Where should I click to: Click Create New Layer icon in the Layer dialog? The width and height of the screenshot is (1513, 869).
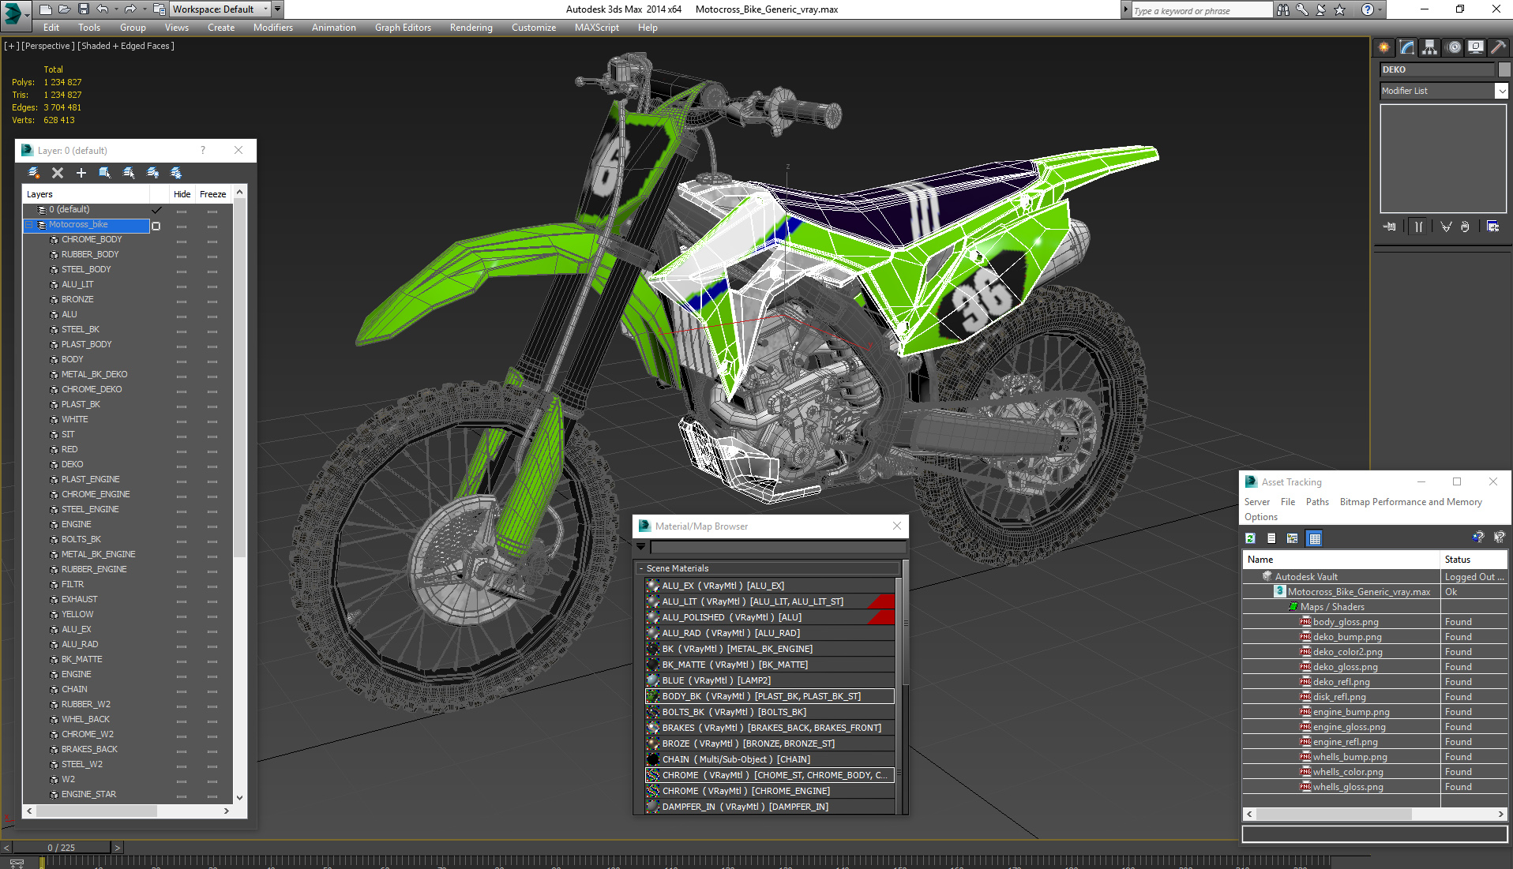[34, 172]
